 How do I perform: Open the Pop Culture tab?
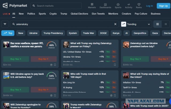141,14
